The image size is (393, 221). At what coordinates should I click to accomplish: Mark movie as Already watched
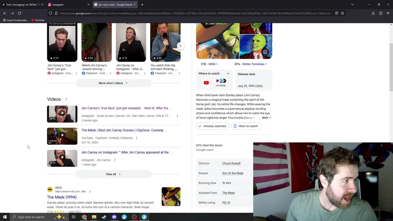tap(212, 126)
